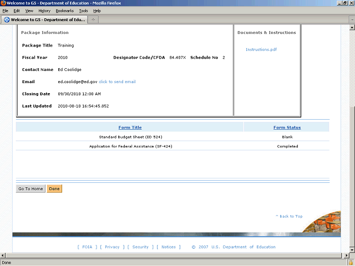
Task: Click the 'click to send email' link
Action: click(x=117, y=81)
